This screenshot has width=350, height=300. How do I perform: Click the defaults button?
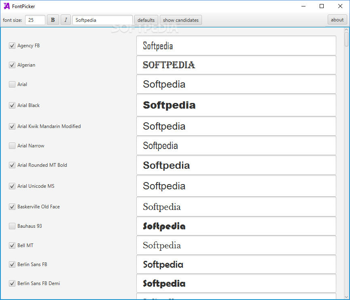(146, 20)
